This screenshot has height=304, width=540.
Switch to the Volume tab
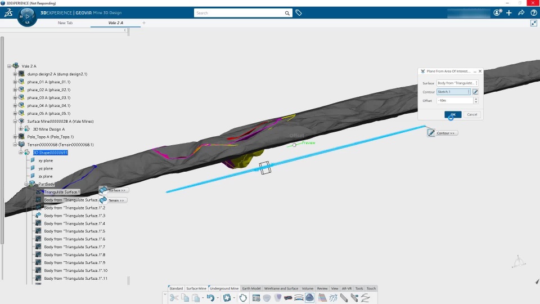[308, 288]
